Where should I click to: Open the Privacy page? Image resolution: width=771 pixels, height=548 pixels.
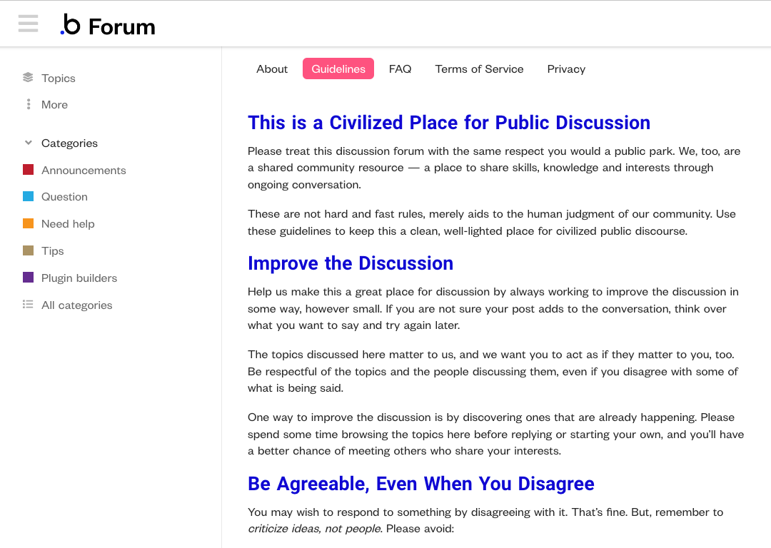click(x=566, y=68)
